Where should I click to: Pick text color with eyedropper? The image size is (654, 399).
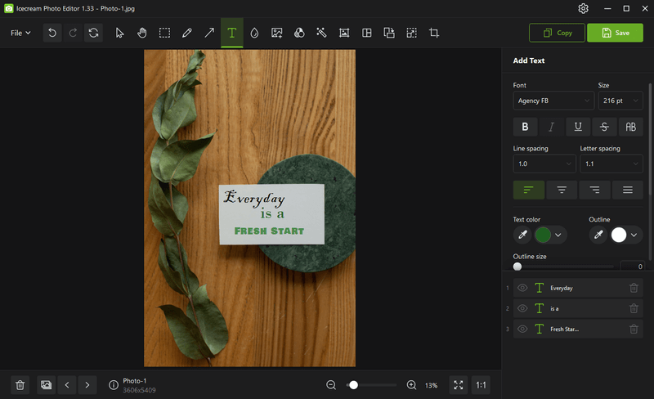(522, 235)
